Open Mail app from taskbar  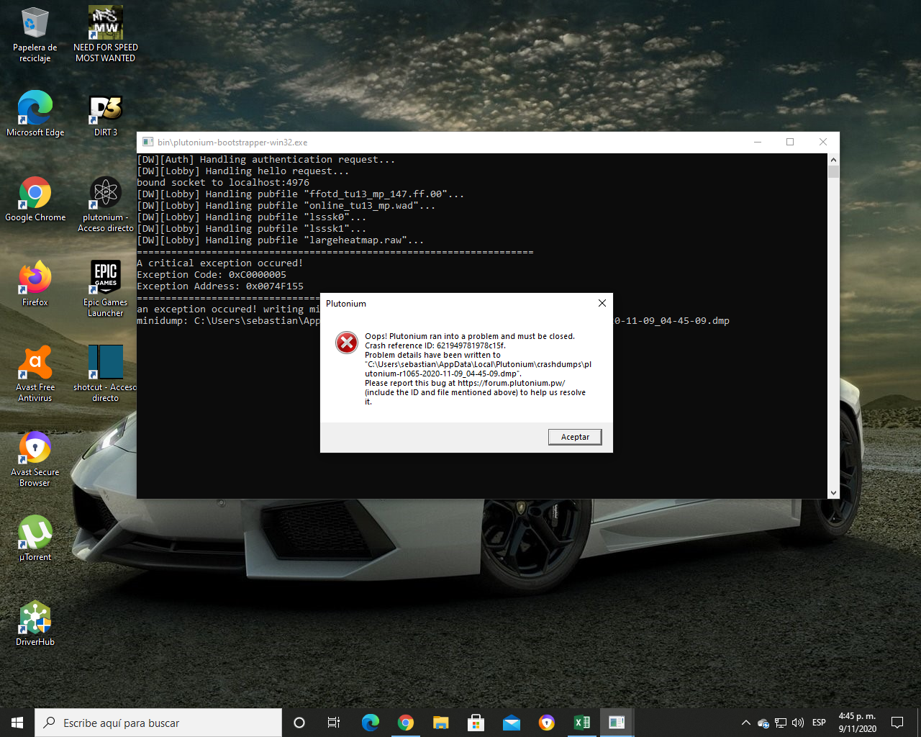coord(512,723)
